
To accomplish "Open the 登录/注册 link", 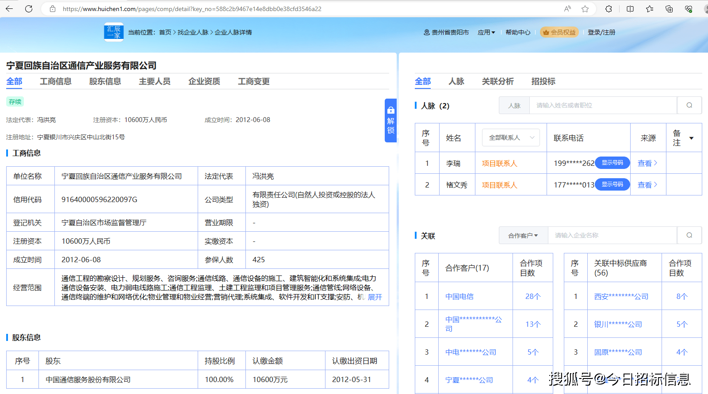I will pyautogui.click(x=601, y=32).
